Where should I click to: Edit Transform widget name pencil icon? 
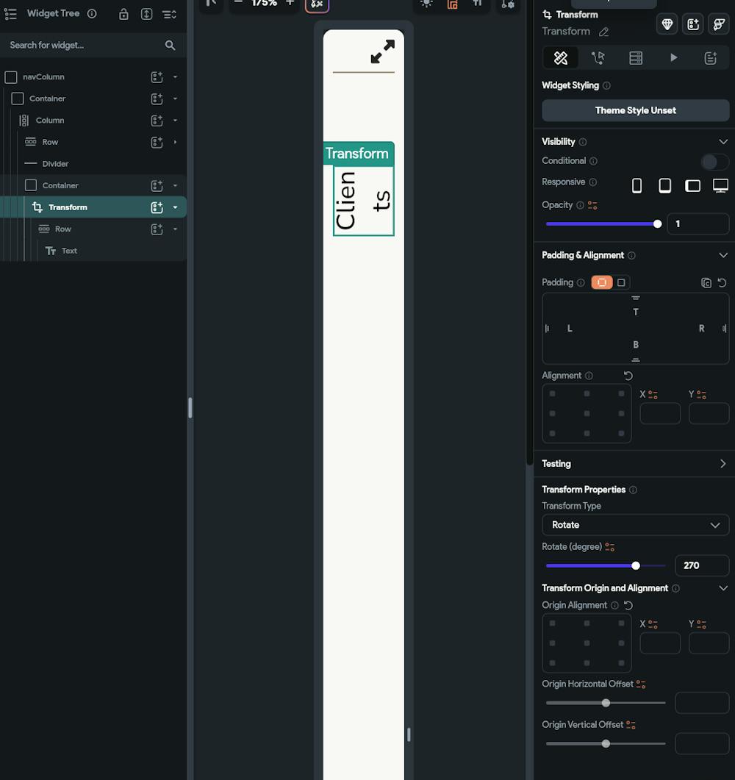click(x=603, y=32)
